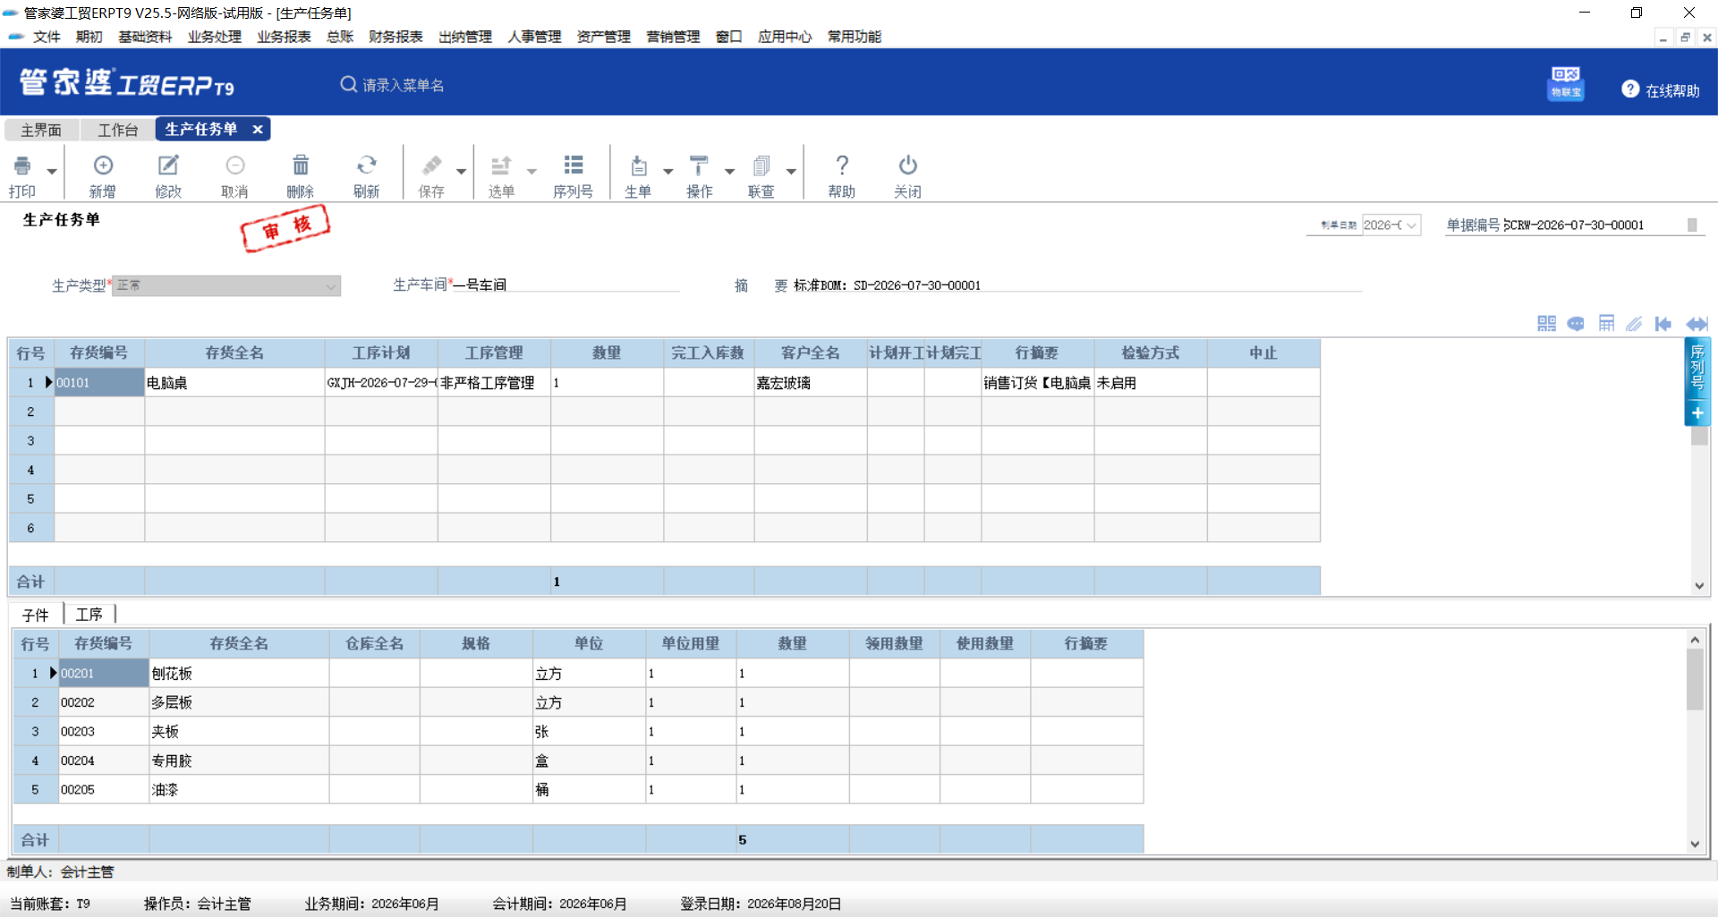Click the jump-to-first arrow icon
Viewport: 1718px width, 917px height.
coord(1663,324)
